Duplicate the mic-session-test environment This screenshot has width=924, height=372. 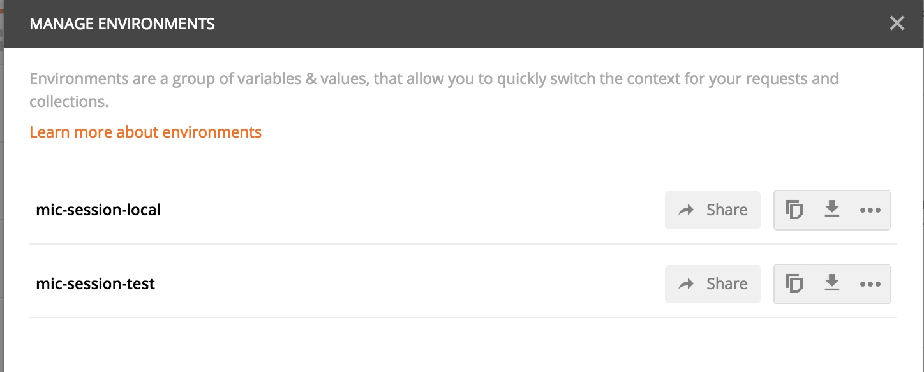pos(794,283)
